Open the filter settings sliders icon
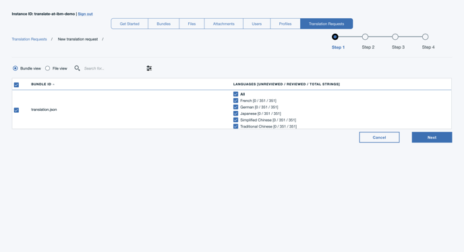The width and height of the screenshot is (464, 252). click(149, 68)
